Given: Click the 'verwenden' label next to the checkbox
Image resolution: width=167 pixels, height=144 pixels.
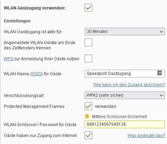Looking at the screenshot, I should click(x=106, y=107).
